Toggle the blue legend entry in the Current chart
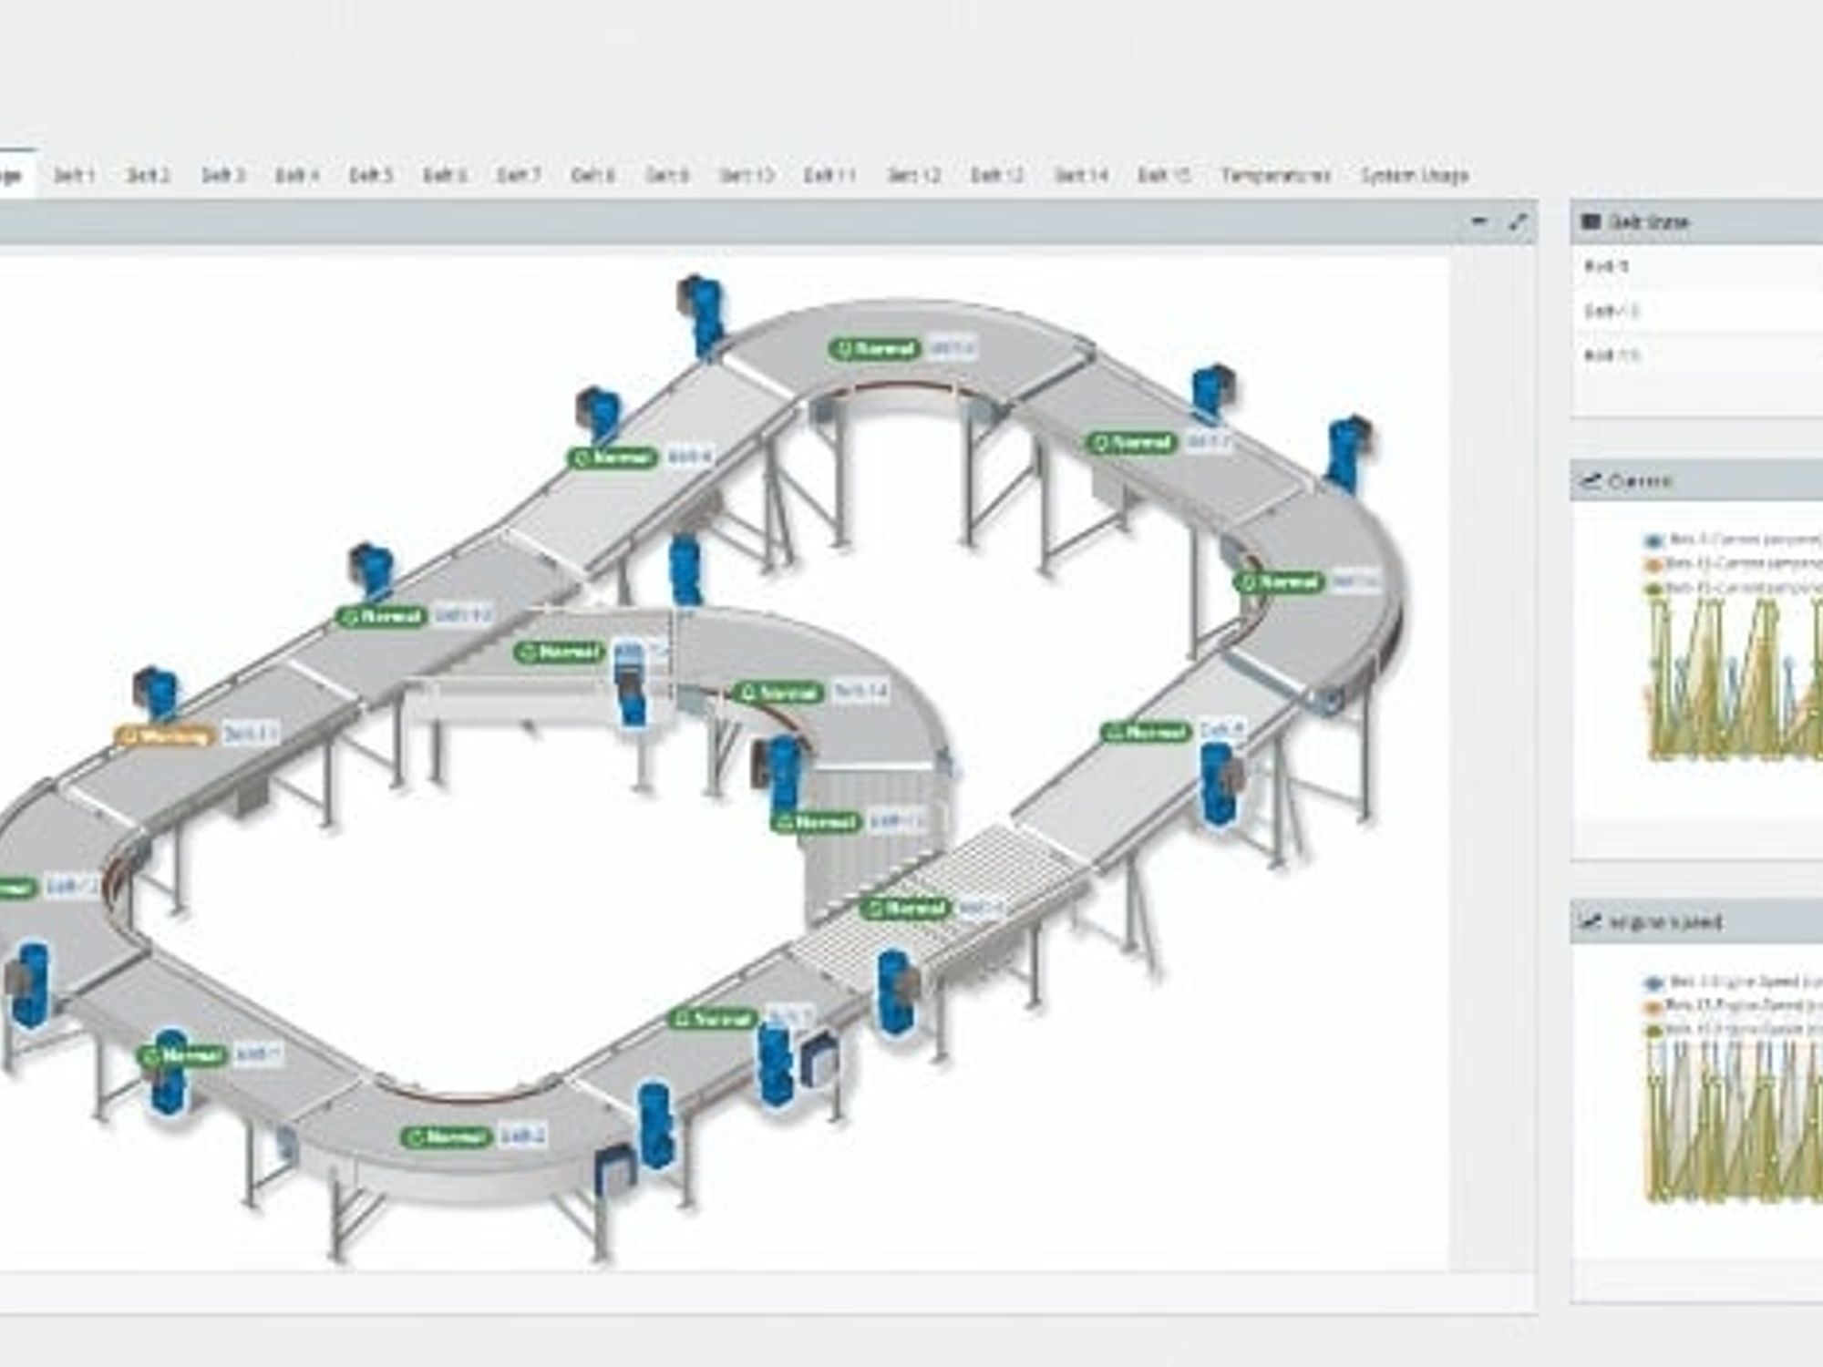 click(x=1731, y=540)
